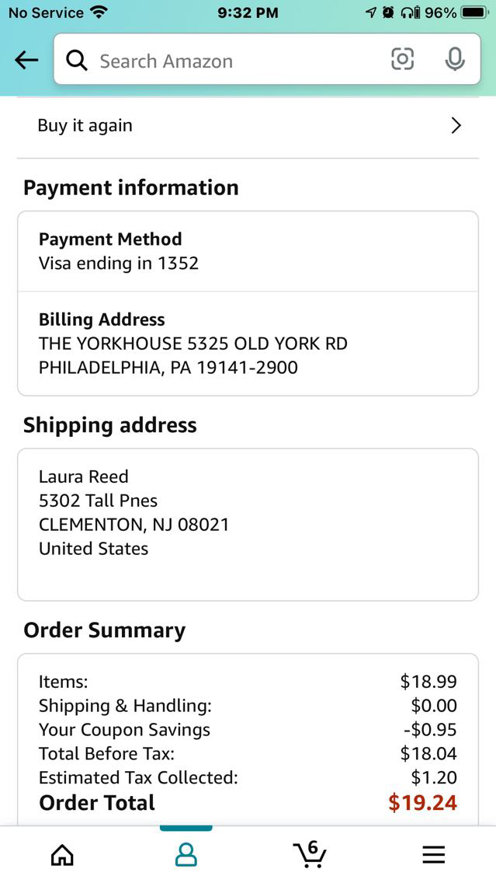Open camera lens visual search
Image resolution: width=496 pixels, height=883 pixels.
(x=402, y=59)
